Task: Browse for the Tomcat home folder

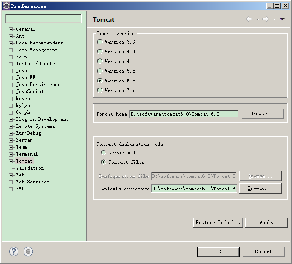Action: [x=263, y=113]
